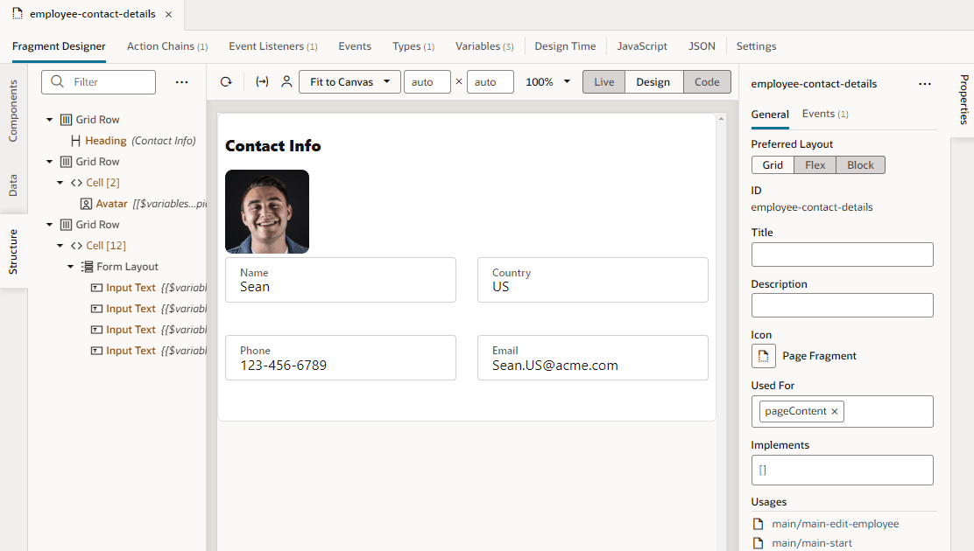Click the refresh canvas icon

[x=226, y=82]
